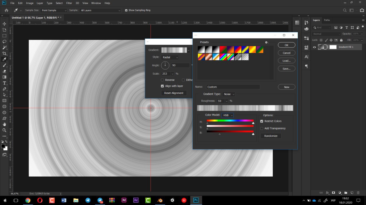Image resolution: width=366 pixels, height=205 pixels.
Task: Open the Kind filter dropdown in Layers
Action: coord(322,28)
